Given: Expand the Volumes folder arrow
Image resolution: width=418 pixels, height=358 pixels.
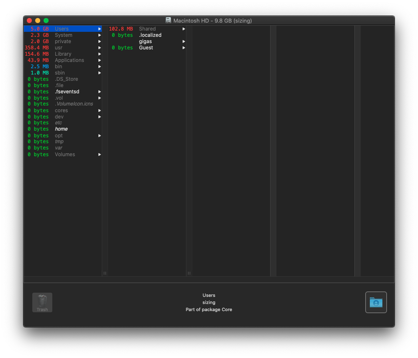Looking at the screenshot, I should (x=99, y=155).
